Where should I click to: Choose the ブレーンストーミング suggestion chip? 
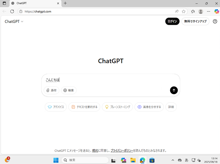117,107
